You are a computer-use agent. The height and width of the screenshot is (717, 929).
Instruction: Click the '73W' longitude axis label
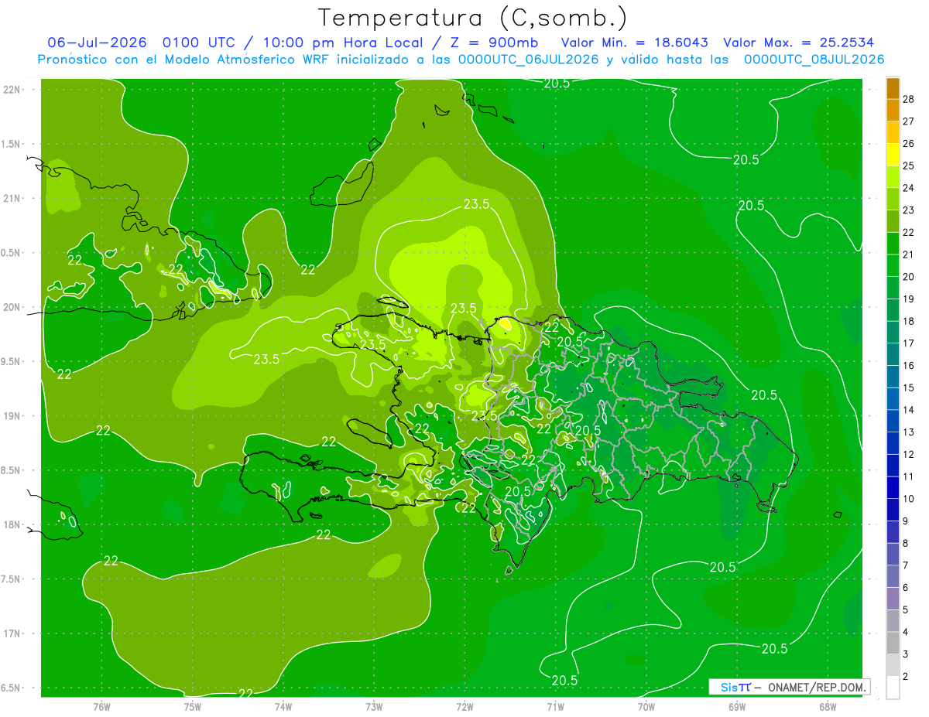(x=374, y=706)
